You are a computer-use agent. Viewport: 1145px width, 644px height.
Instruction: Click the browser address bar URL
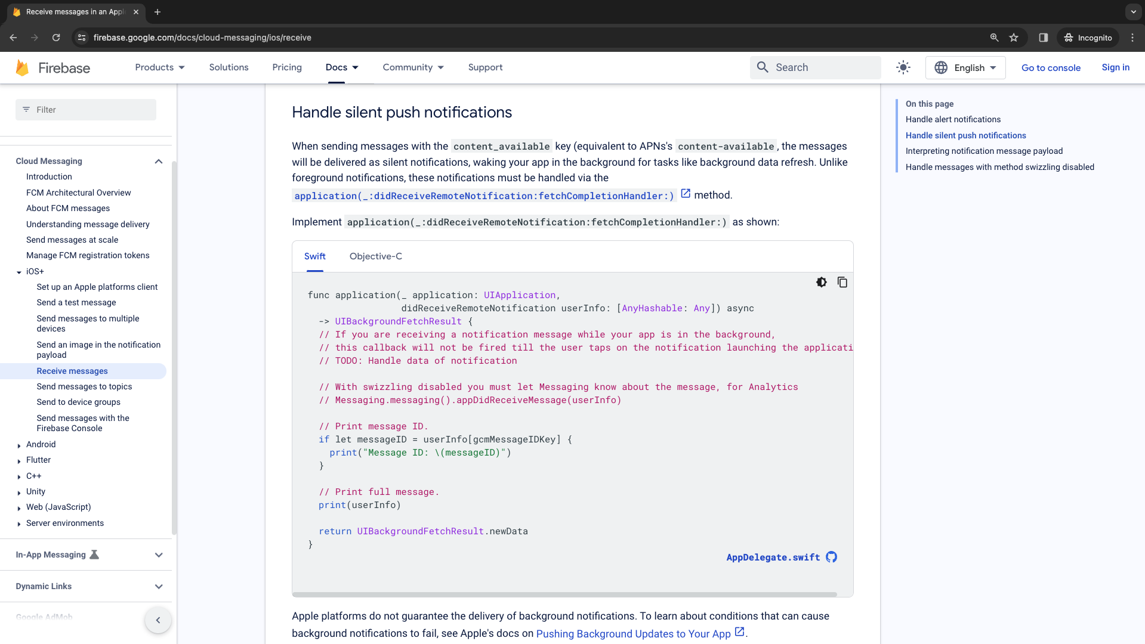click(202, 38)
